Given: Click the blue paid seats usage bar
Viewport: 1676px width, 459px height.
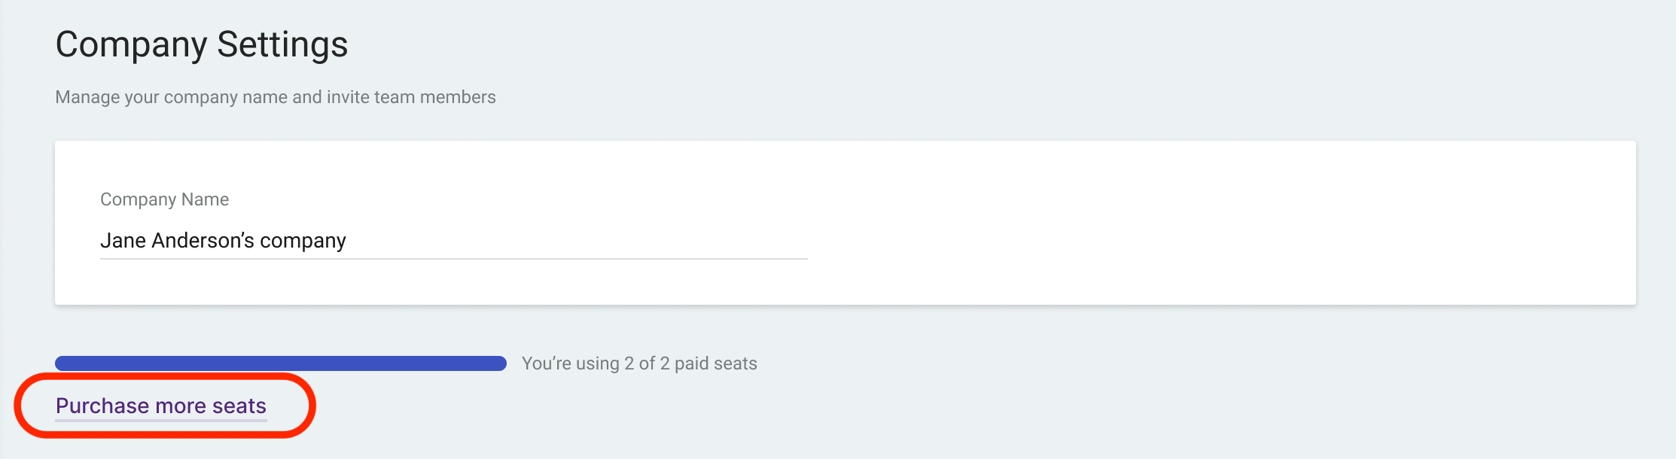Looking at the screenshot, I should (x=281, y=363).
